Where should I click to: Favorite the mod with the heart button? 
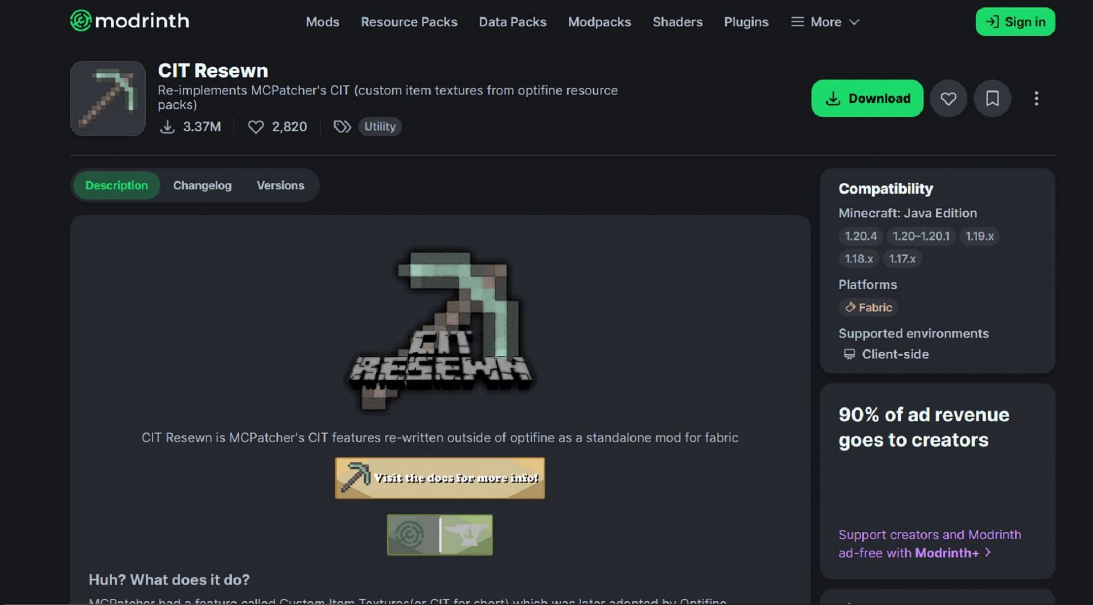tap(948, 98)
